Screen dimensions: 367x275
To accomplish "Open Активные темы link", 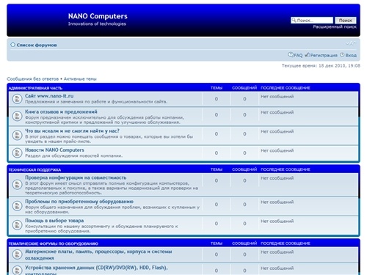I will pos(80,78).
